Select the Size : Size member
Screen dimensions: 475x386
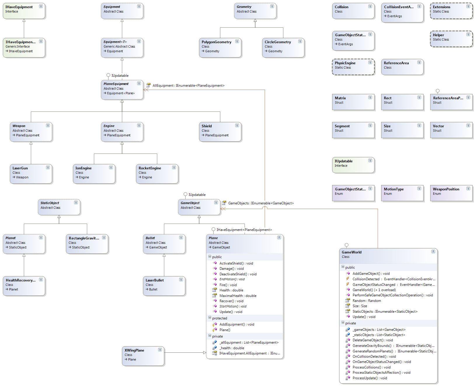pos(360,306)
